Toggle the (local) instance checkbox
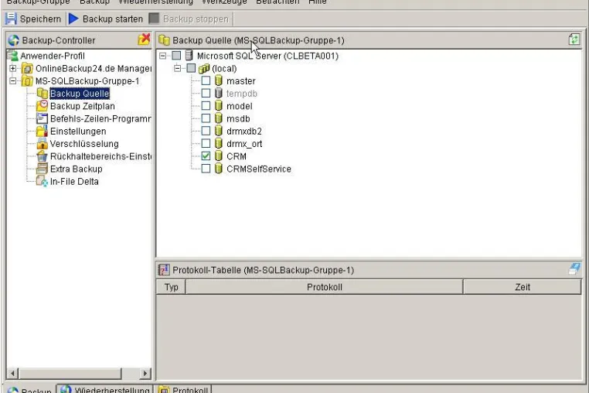 click(x=191, y=68)
